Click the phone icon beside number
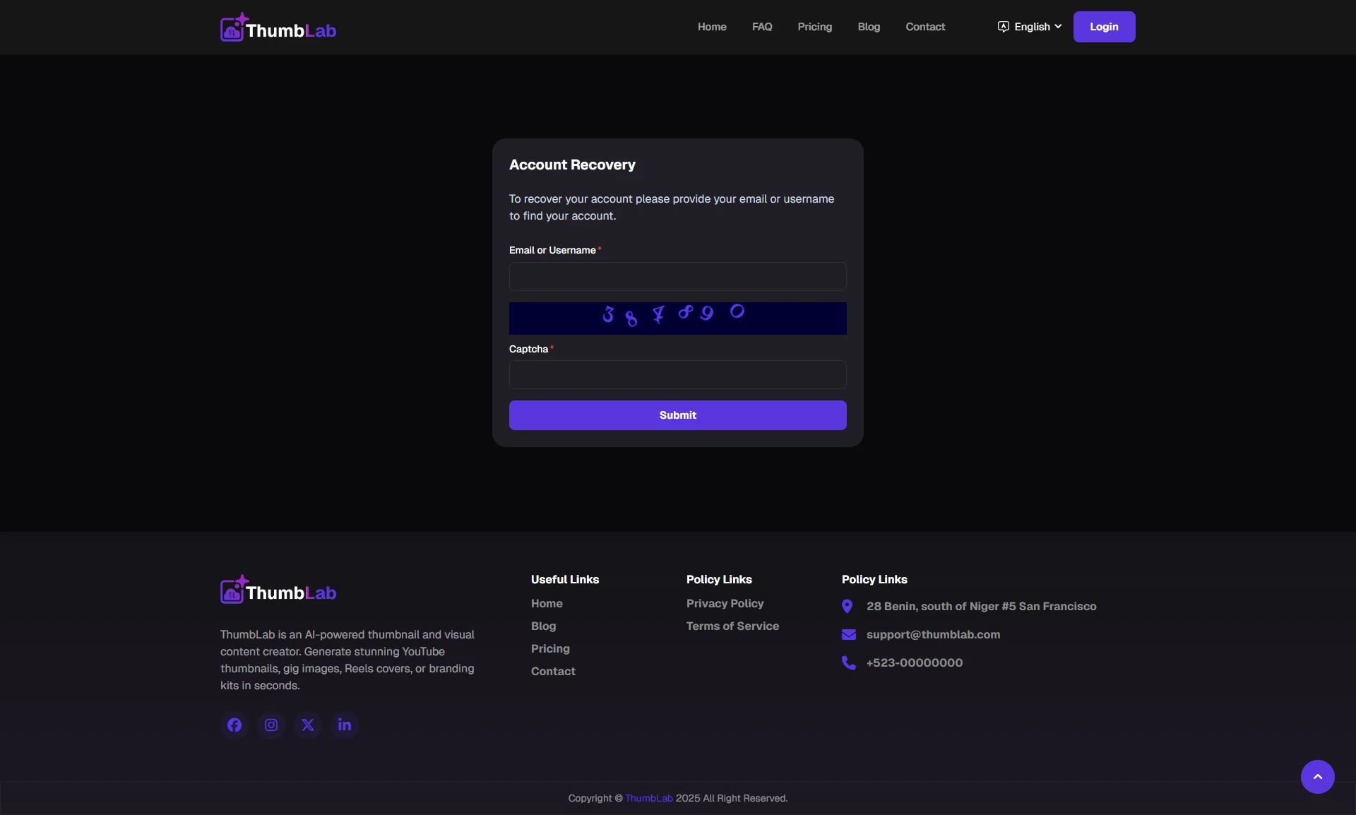The image size is (1356, 815). pyautogui.click(x=848, y=662)
